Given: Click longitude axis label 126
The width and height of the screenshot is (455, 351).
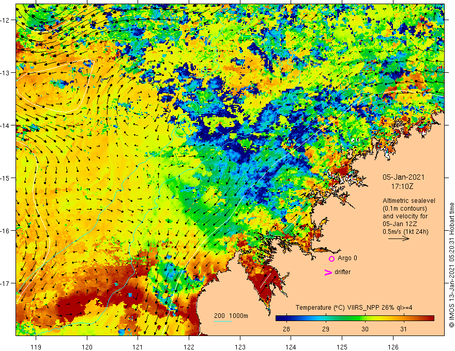Looking at the screenshot, I should pos(393,347).
